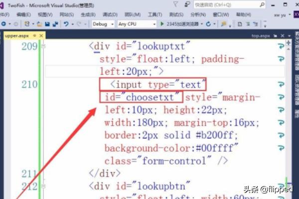Open the 视图(V) menu
Viewport: 299px width, 199px height.
coord(45,14)
